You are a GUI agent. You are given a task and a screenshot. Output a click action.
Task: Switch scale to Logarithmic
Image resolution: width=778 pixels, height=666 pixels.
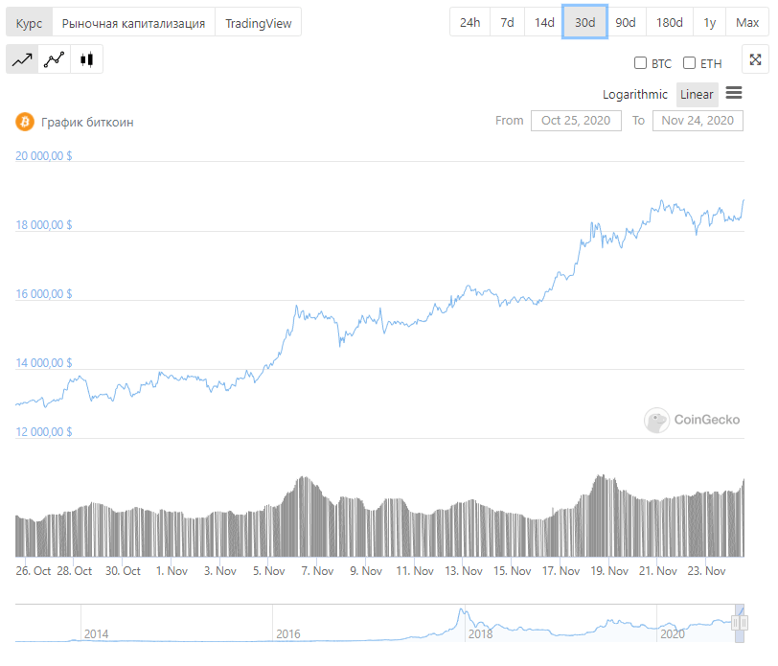[634, 94]
